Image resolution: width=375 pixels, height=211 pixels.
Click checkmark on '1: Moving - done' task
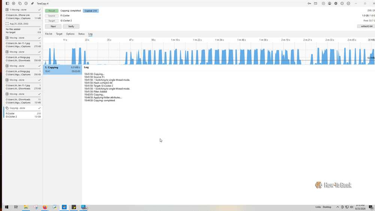(x=39, y=10)
